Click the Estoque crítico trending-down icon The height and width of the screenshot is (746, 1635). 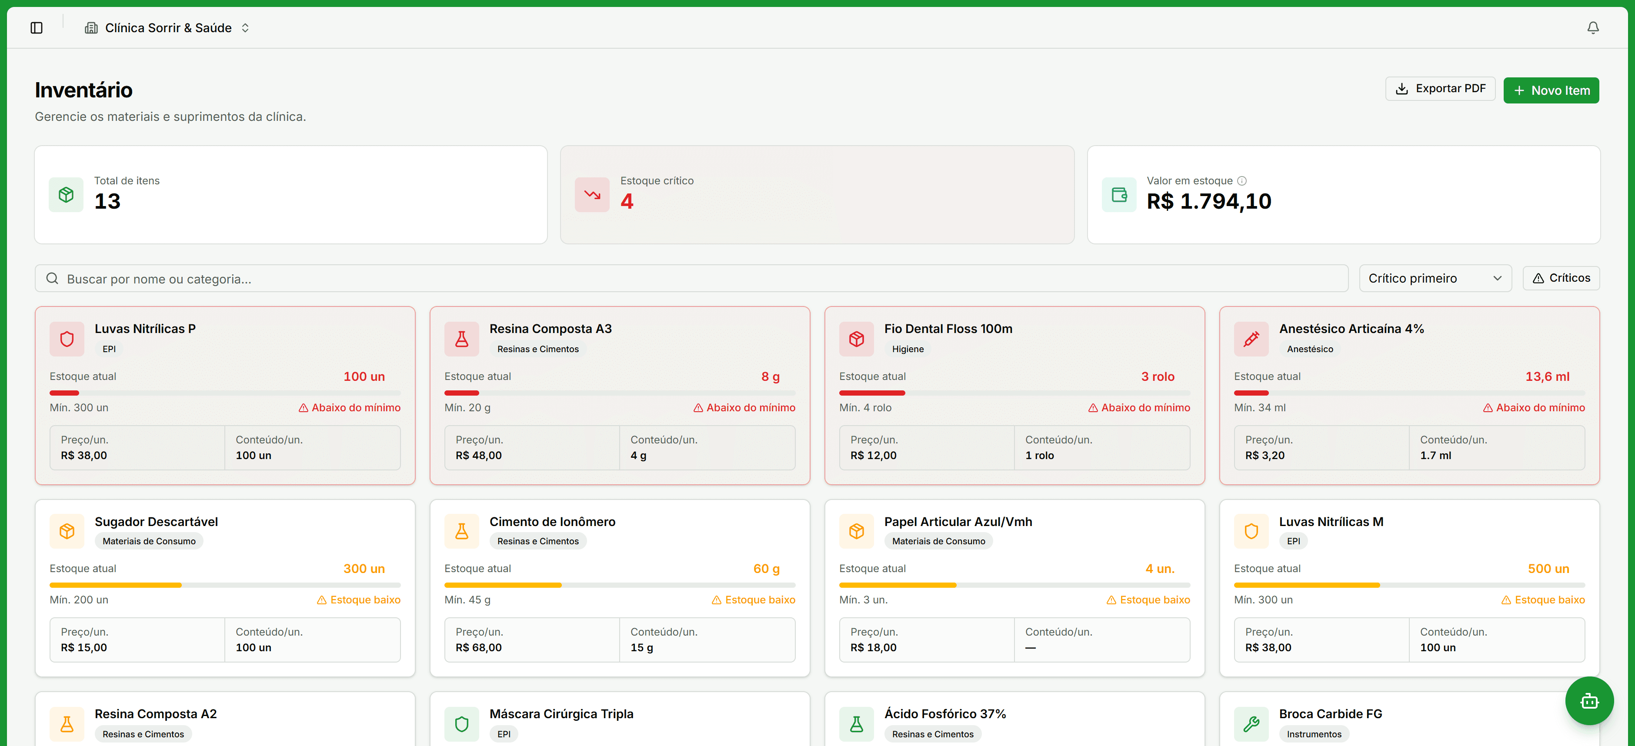click(x=592, y=195)
